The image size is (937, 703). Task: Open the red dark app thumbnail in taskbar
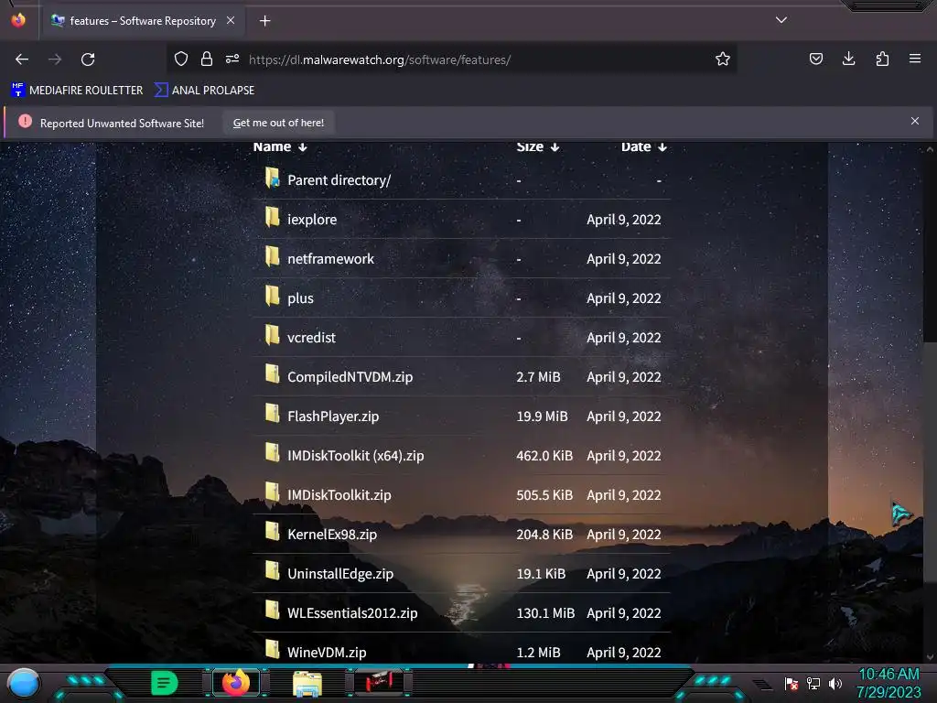coord(378,681)
